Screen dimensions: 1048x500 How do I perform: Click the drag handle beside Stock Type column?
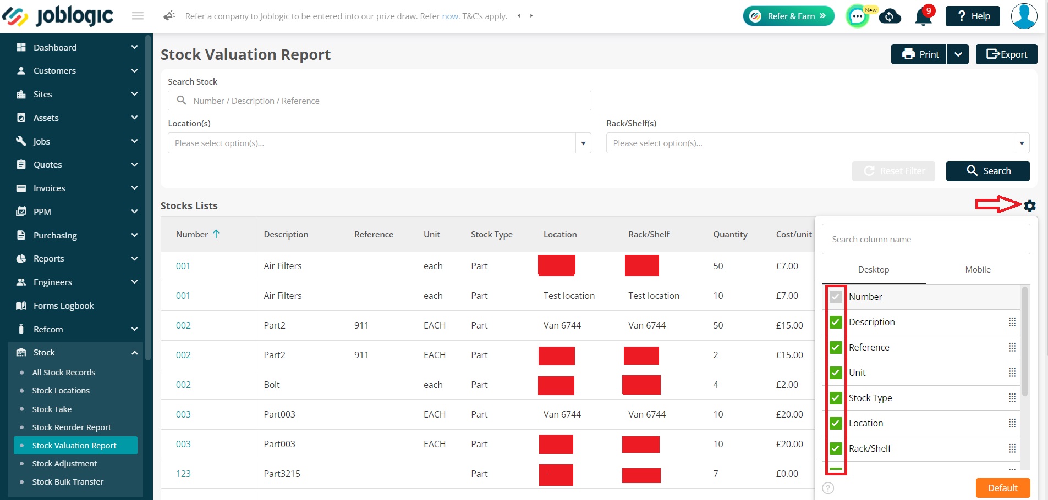coord(1012,398)
